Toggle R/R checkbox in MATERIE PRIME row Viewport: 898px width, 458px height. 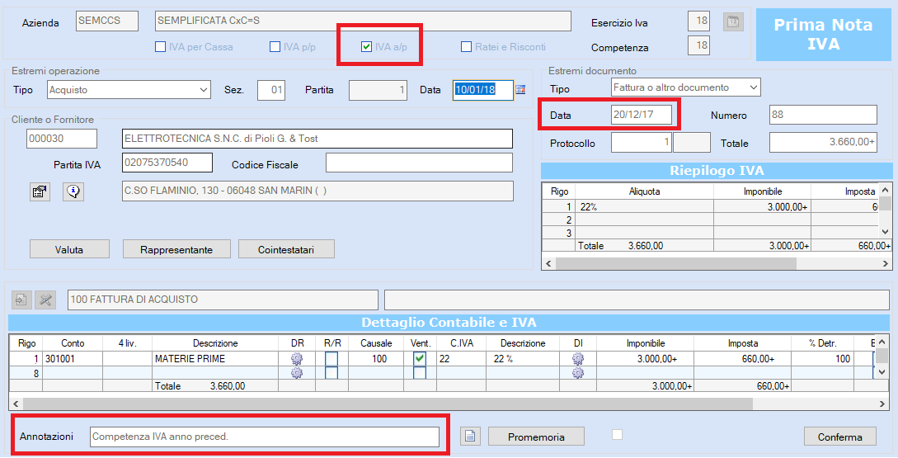click(x=331, y=359)
